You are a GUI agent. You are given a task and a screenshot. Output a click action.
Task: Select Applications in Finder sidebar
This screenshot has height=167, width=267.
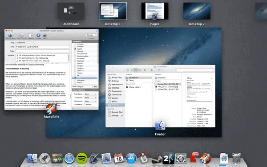point(115,84)
